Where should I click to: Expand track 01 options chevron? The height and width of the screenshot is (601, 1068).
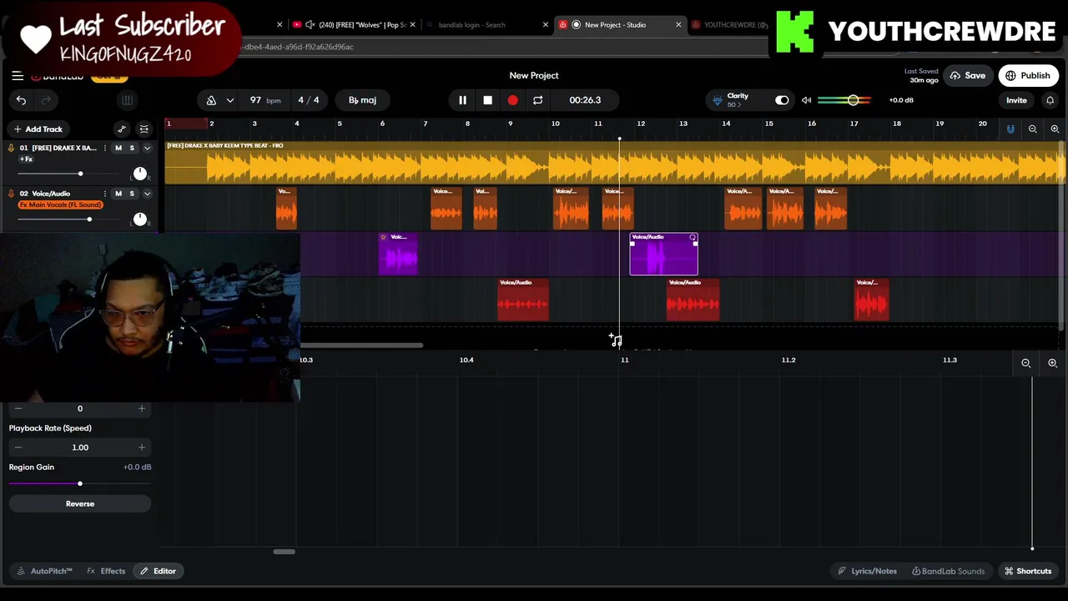click(x=147, y=148)
